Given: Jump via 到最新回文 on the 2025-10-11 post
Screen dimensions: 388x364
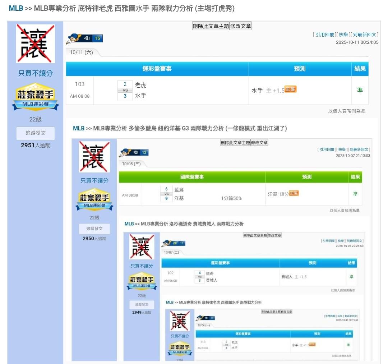Looking at the screenshot, I should pyautogui.click(x=365, y=34).
